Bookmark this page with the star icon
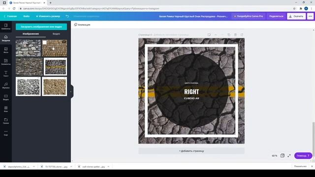The height and width of the screenshot is (177, 315). 294,9
